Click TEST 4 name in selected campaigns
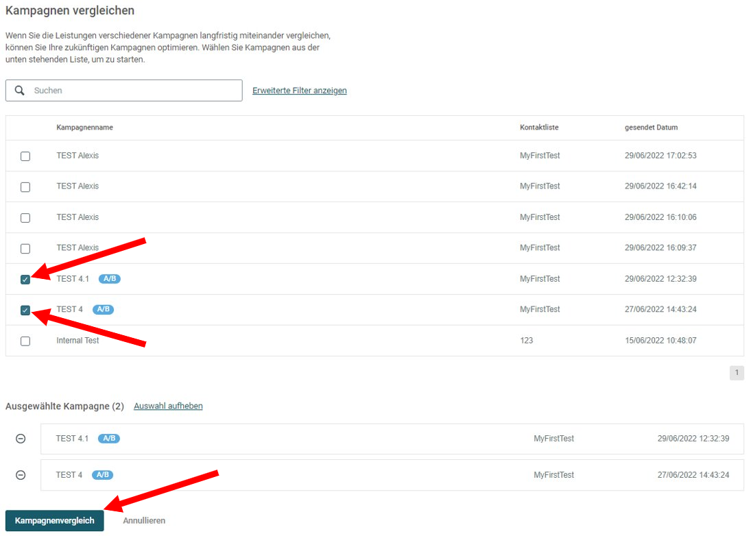This screenshot has width=751, height=536. (69, 475)
